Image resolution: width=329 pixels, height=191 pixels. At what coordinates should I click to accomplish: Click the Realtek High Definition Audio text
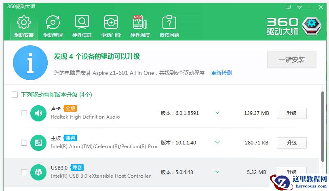85,117
